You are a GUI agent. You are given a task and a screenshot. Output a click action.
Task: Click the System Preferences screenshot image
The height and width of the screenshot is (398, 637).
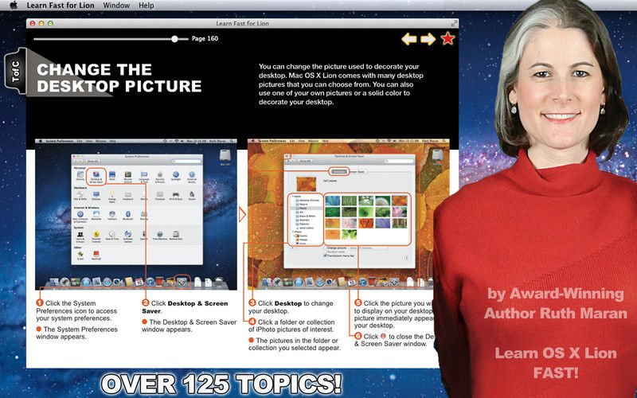pyautogui.click(x=135, y=214)
